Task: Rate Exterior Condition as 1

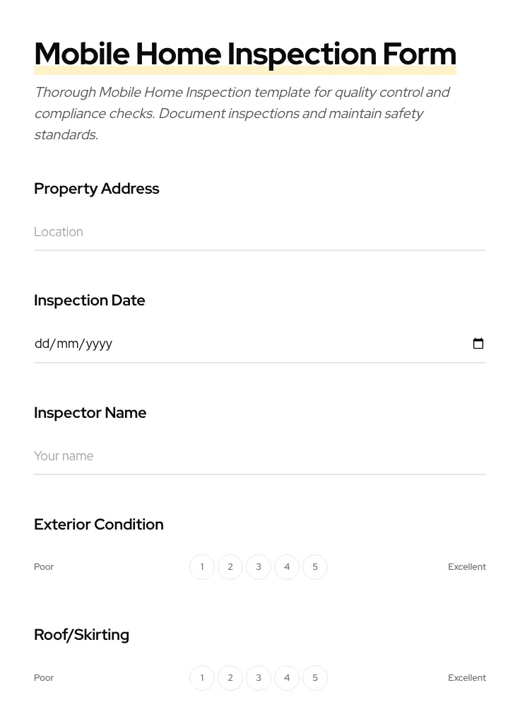Action: [x=202, y=566]
